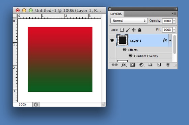This screenshot has height=125, width=189.
Task: Open the Opacity slider arrow
Action: click(x=174, y=21)
